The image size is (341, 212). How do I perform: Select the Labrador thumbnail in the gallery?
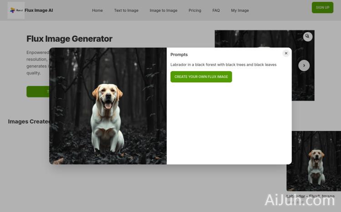coord(313,161)
